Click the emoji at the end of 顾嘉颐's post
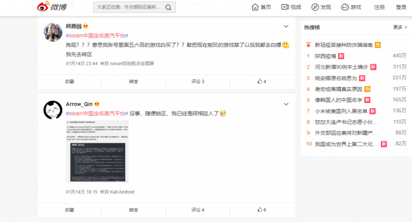The image size is (412, 222). coord(285,45)
